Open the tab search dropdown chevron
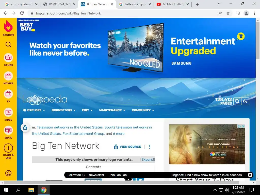The height and width of the screenshot is (195, 260). [219, 4]
